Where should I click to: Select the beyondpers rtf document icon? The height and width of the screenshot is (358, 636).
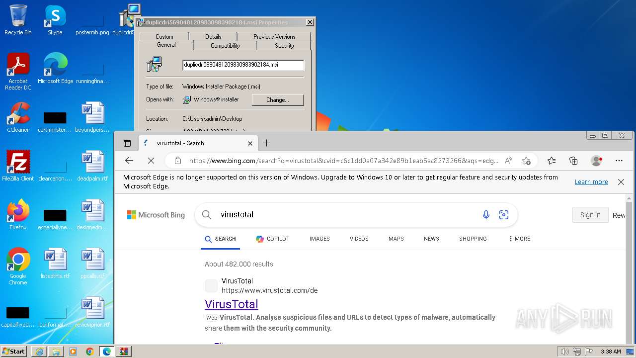[x=92, y=117]
